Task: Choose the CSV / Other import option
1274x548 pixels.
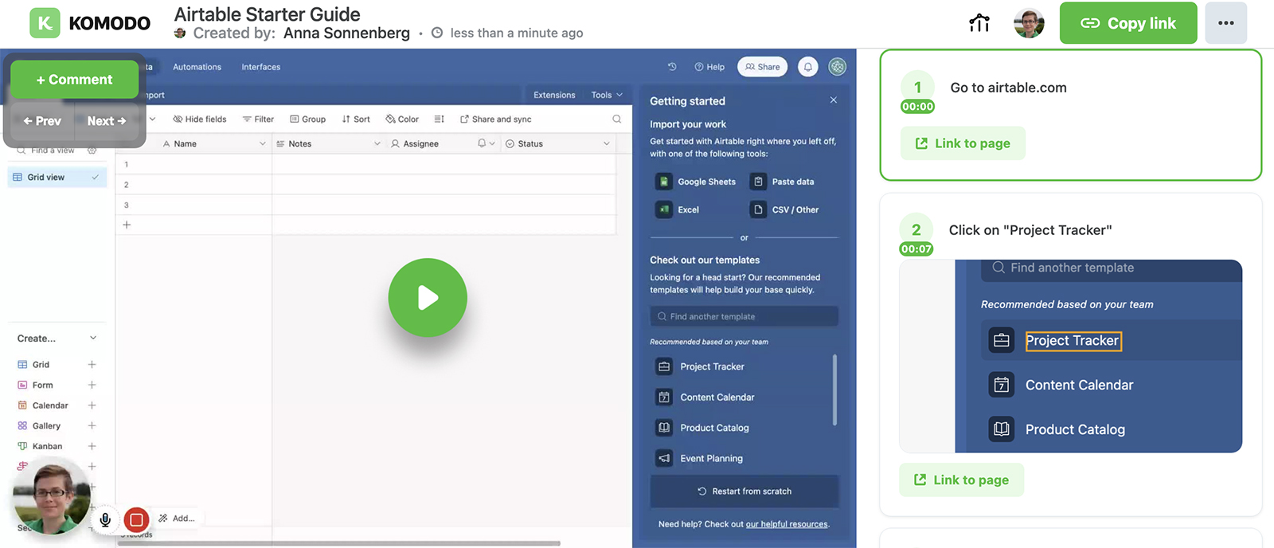Action: point(785,210)
